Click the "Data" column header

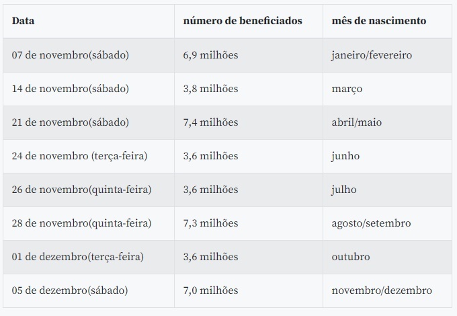coord(24,21)
